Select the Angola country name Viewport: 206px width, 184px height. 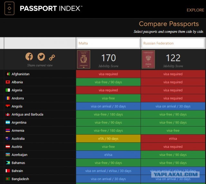(x=17, y=106)
